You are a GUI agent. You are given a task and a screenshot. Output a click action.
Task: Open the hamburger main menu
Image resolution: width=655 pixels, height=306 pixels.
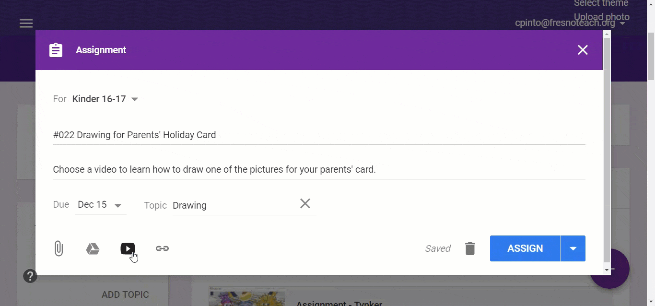(x=26, y=24)
